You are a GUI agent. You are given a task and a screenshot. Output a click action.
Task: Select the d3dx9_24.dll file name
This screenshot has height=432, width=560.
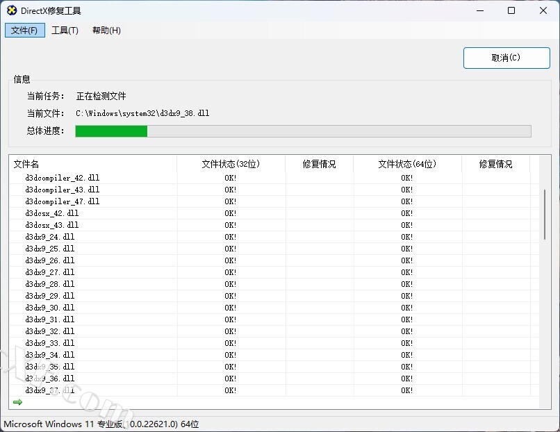pyautogui.click(x=50, y=237)
